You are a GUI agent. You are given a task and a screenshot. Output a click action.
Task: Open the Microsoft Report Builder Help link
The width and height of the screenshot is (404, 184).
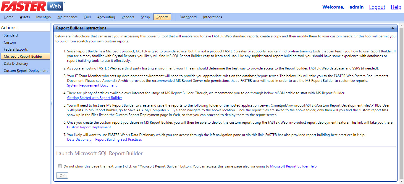tap(293, 166)
